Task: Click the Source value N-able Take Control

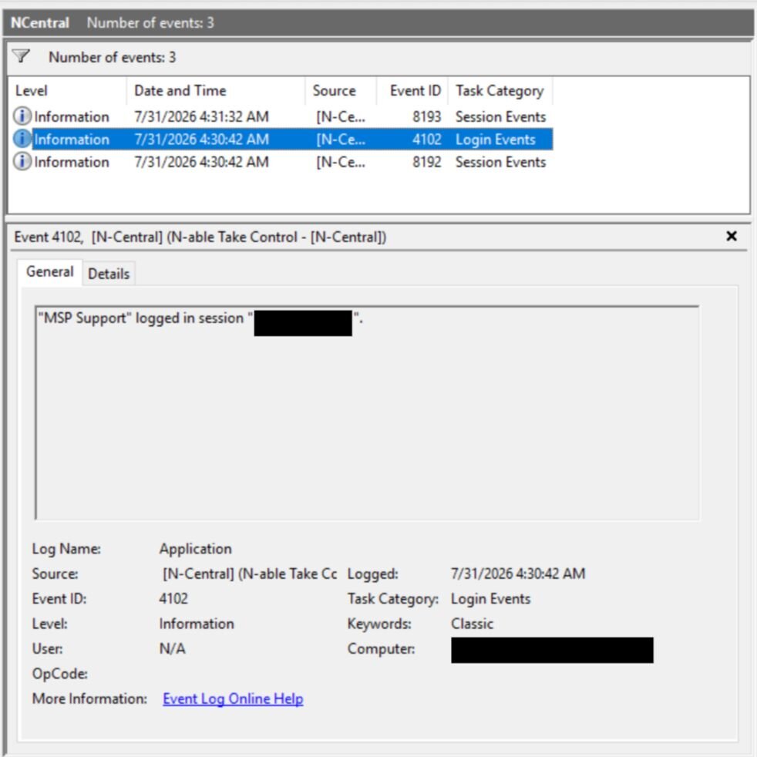Action: pos(250,574)
